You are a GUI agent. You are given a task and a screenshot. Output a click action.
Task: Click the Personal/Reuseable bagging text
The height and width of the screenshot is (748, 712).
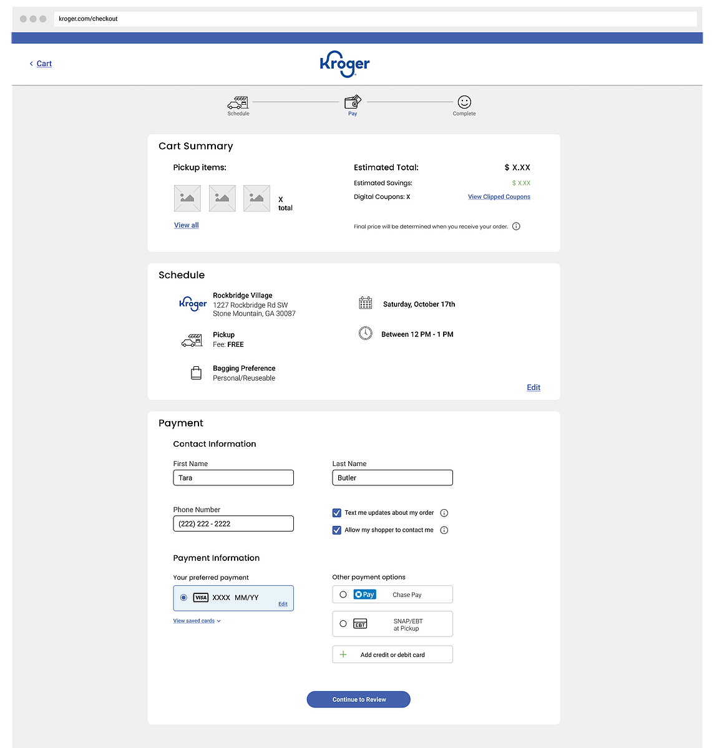pyautogui.click(x=244, y=378)
